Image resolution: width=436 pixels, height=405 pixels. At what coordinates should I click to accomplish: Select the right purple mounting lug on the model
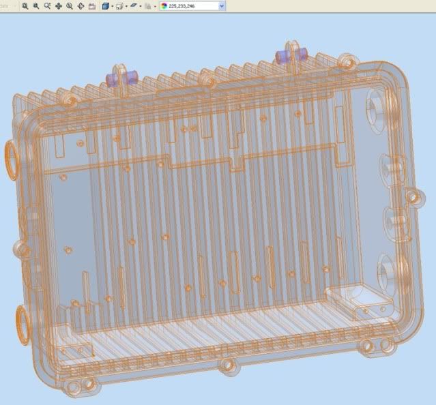pos(289,56)
